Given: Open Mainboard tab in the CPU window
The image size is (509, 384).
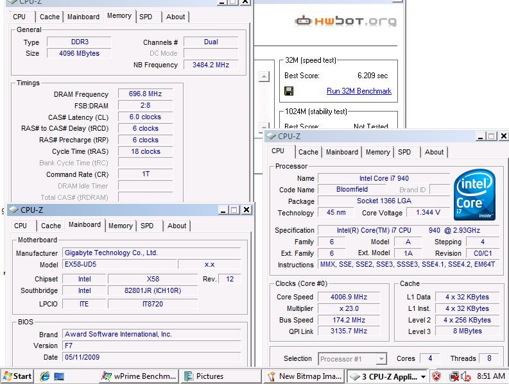Looking at the screenshot, I should [x=342, y=152].
